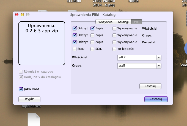Switch to the Katalogi tab
The width and height of the screenshot is (187, 126).
coord(123,22)
